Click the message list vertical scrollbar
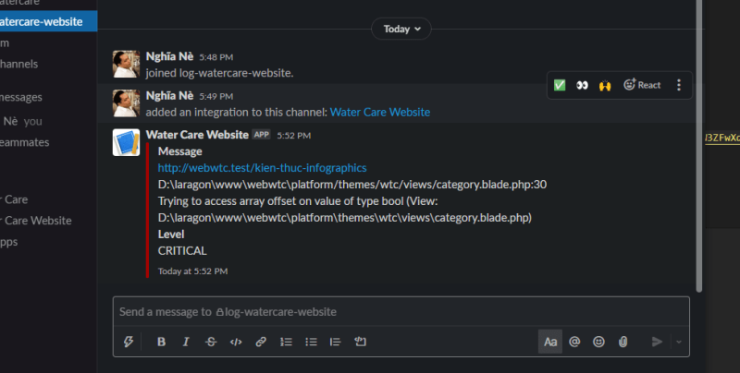This screenshot has width=740, height=373. point(699,146)
